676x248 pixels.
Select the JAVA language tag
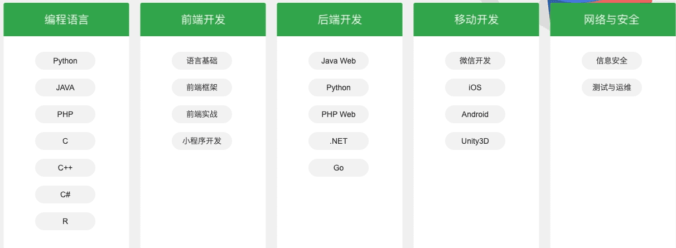point(65,87)
